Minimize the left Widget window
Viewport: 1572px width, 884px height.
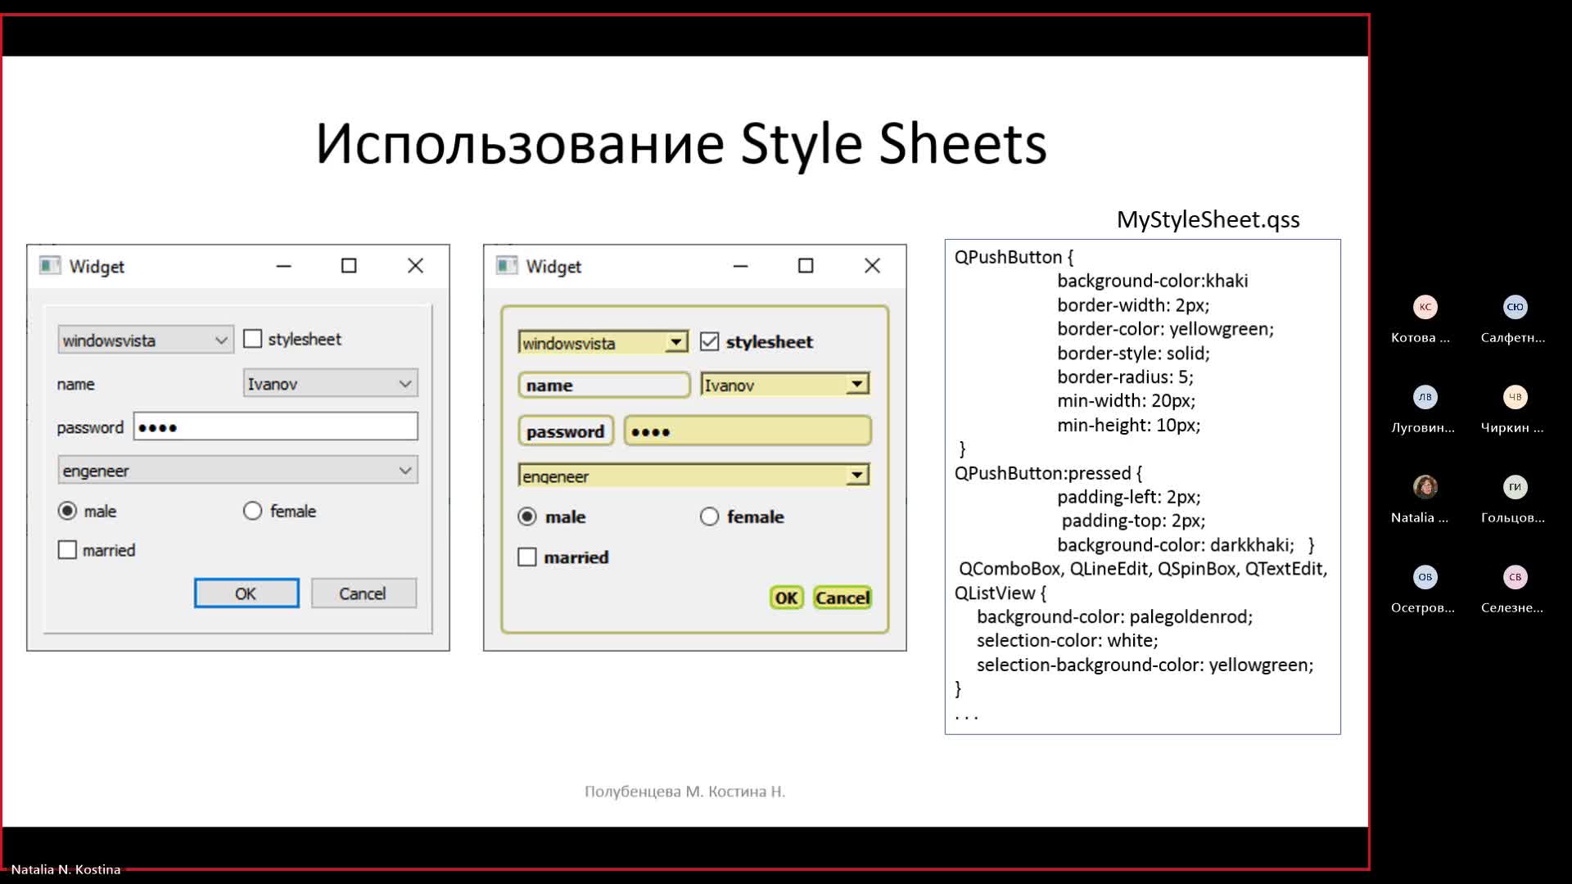point(284,266)
